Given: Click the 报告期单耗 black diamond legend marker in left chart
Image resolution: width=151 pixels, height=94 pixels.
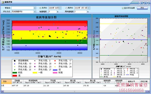Looking at the screenshot, I should tap(15, 61).
